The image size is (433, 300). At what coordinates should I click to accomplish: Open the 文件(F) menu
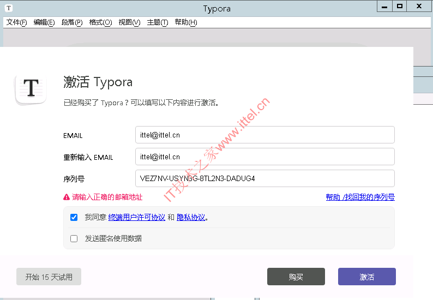coord(16,22)
